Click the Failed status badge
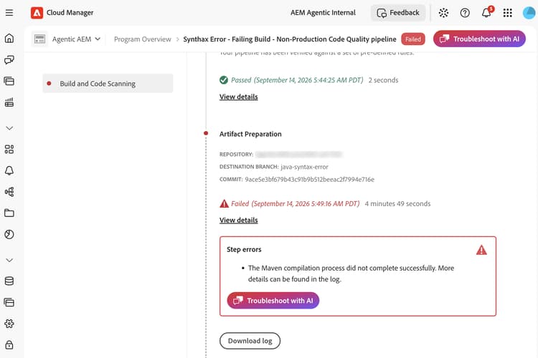 [x=412, y=39]
